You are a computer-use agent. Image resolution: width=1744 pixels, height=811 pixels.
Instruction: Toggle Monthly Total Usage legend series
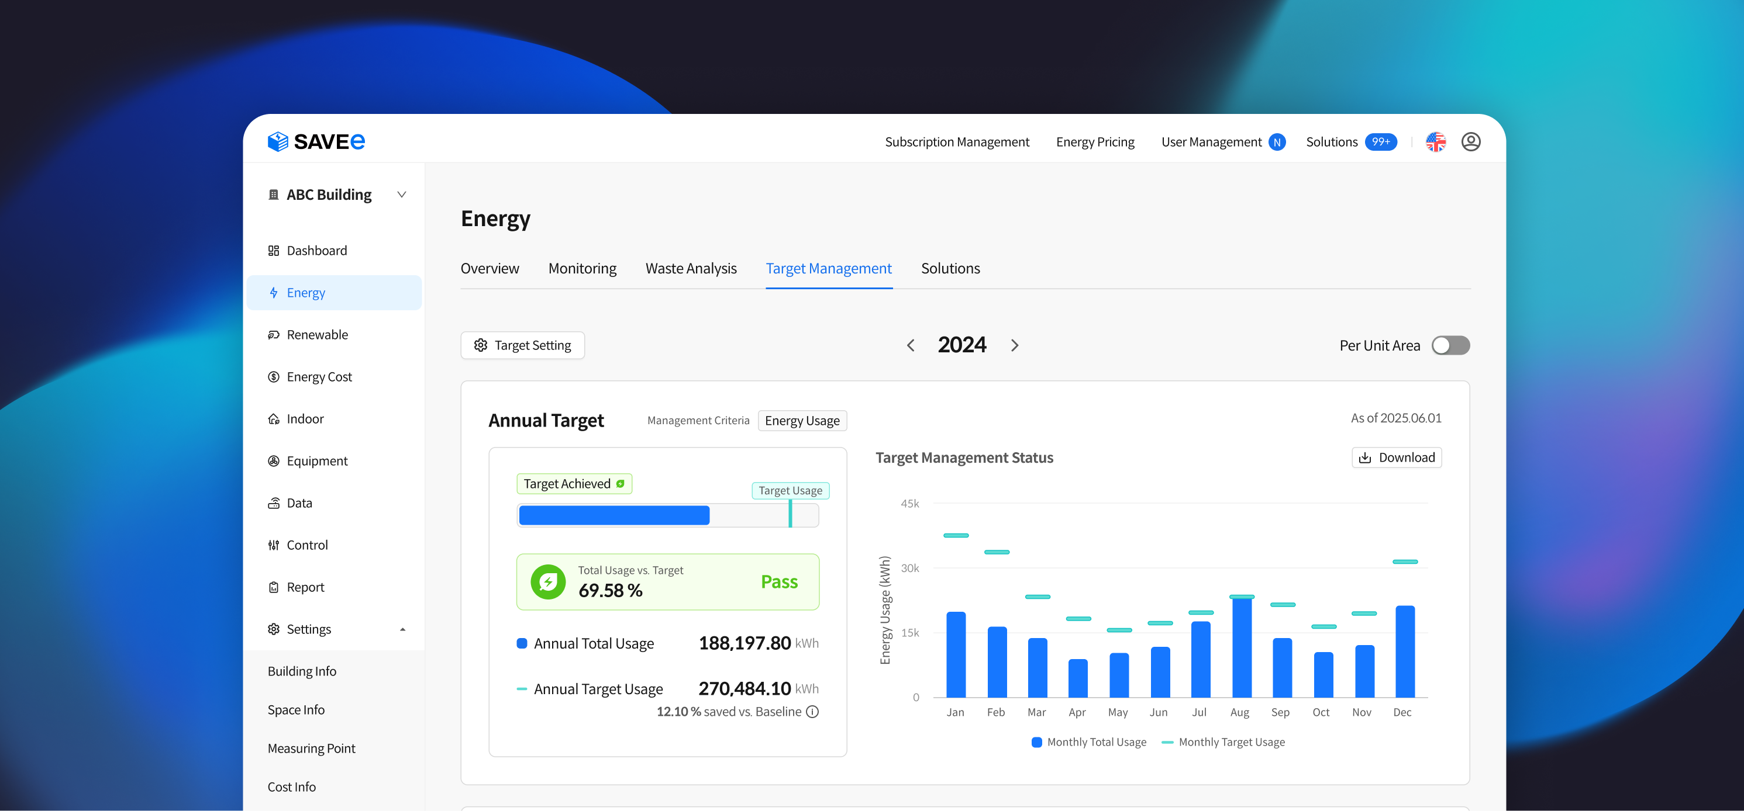[x=1088, y=742]
